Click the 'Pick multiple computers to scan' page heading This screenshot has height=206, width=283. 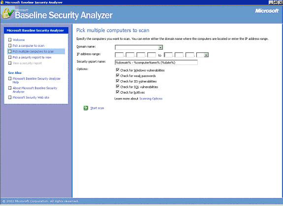pyautogui.click(x=113, y=30)
